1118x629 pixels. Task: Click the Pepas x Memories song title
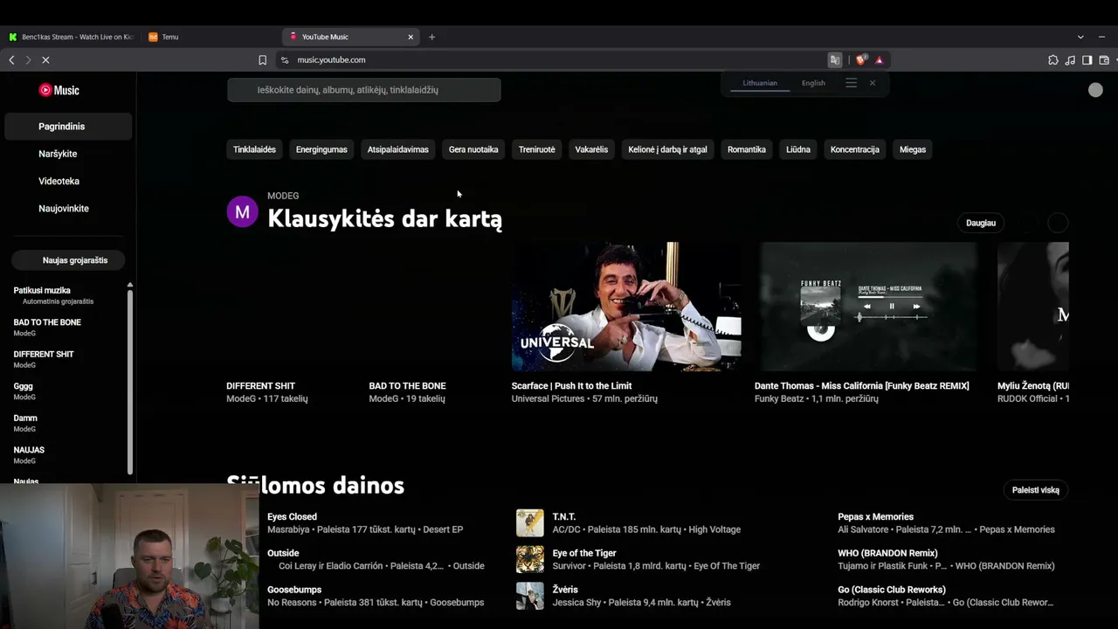[x=875, y=517]
